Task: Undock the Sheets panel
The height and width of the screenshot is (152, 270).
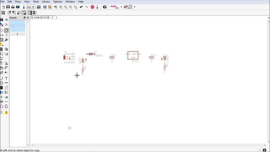Action: (x=24, y=18)
